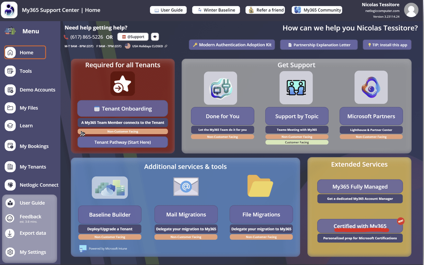Go to My Tenants in sidebar
Image resolution: width=424 pixels, height=265 pixels.
pos(33,167)
